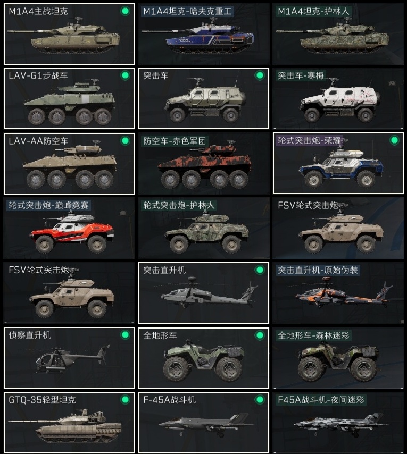
Task: Choose the red 防空车-赤色军团 skin
Action: click(x=204, y=164)
